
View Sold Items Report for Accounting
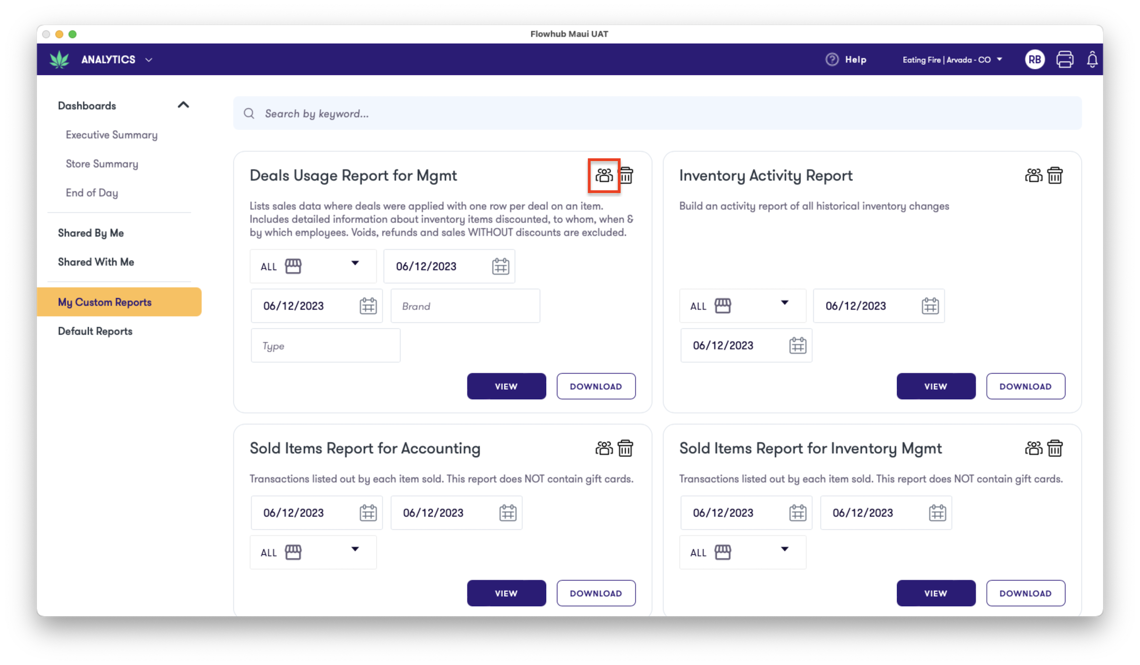click(x=506, y=593)
